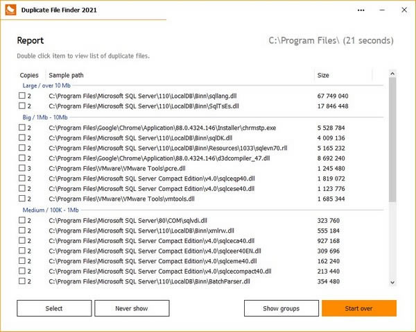Select the checkbox for sqlceca40.dll
Viewport: 416px width, 332px height.
[22, 240]
